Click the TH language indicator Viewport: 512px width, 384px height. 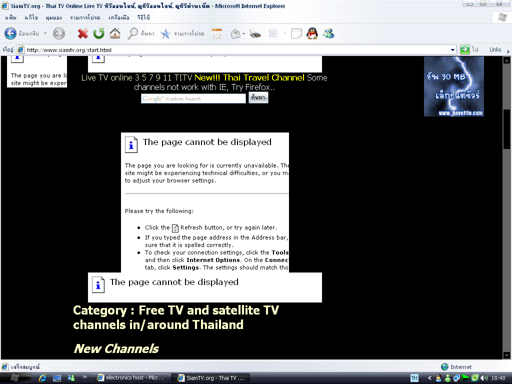click(414, 378)
